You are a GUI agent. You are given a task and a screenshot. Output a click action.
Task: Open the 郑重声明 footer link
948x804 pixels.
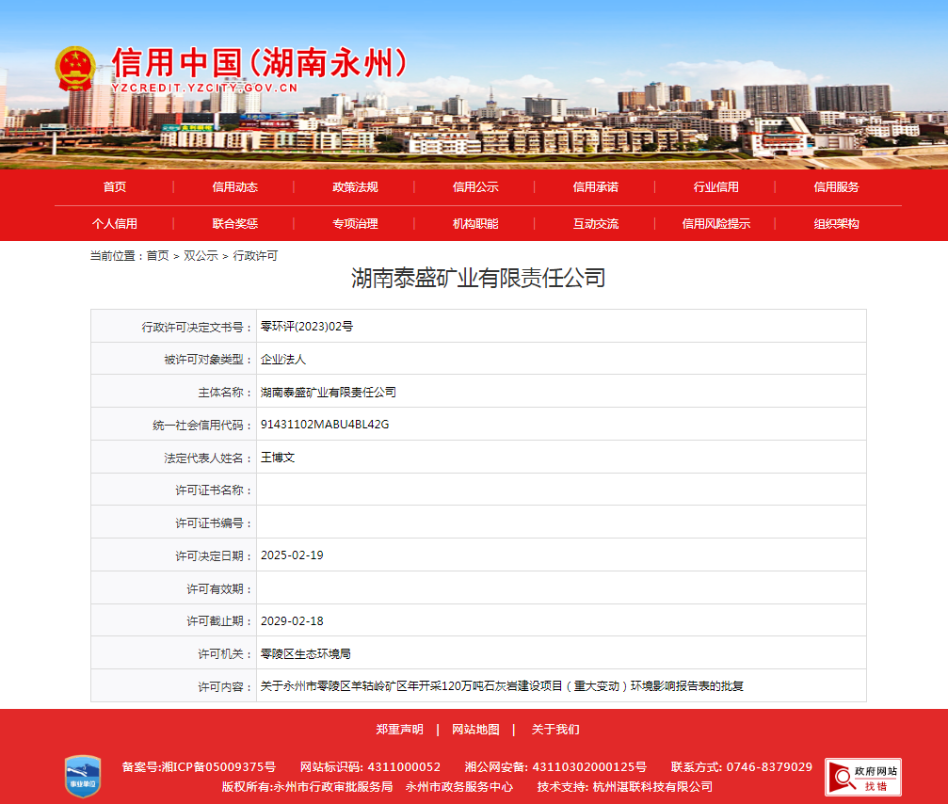click(400, 730)
